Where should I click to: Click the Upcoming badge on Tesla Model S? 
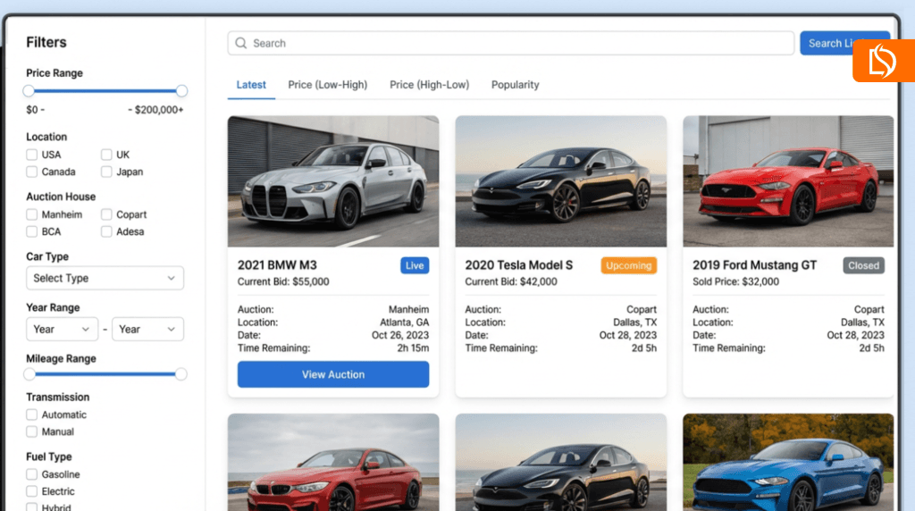point(628,265)
